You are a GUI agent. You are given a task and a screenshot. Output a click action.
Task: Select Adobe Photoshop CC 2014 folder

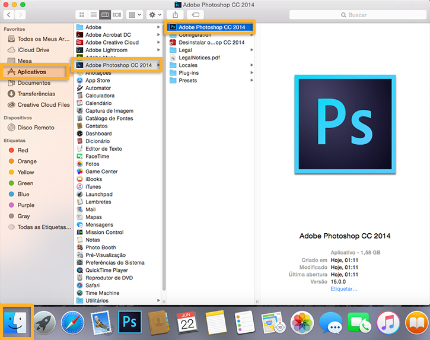(118, 65)
